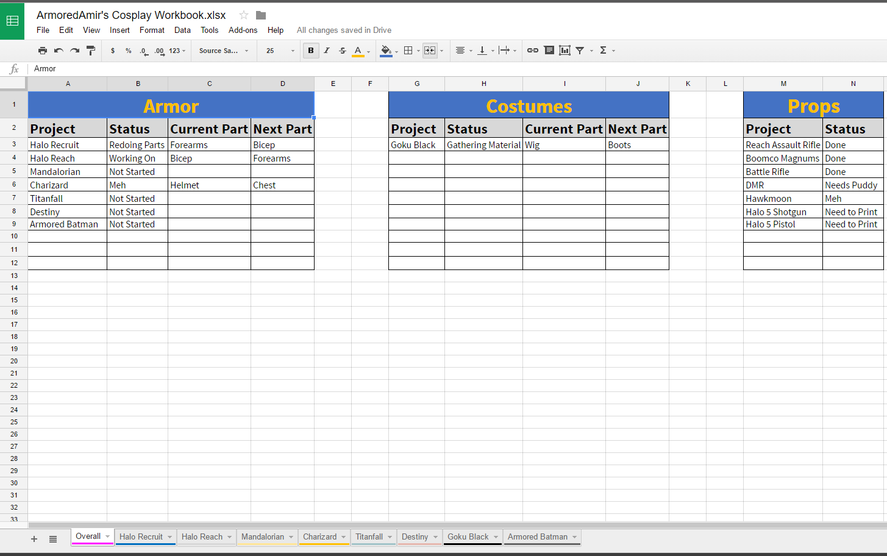Open horizontal align options
Image resolution: width=887 pixels, height=556 pixels.
click(x=460, y=51)
